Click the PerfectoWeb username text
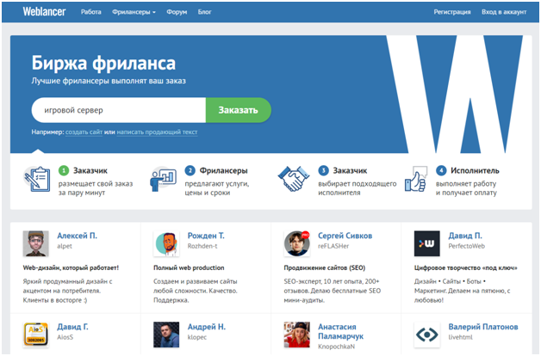541x356 pixels. click(x=466, y=246)
